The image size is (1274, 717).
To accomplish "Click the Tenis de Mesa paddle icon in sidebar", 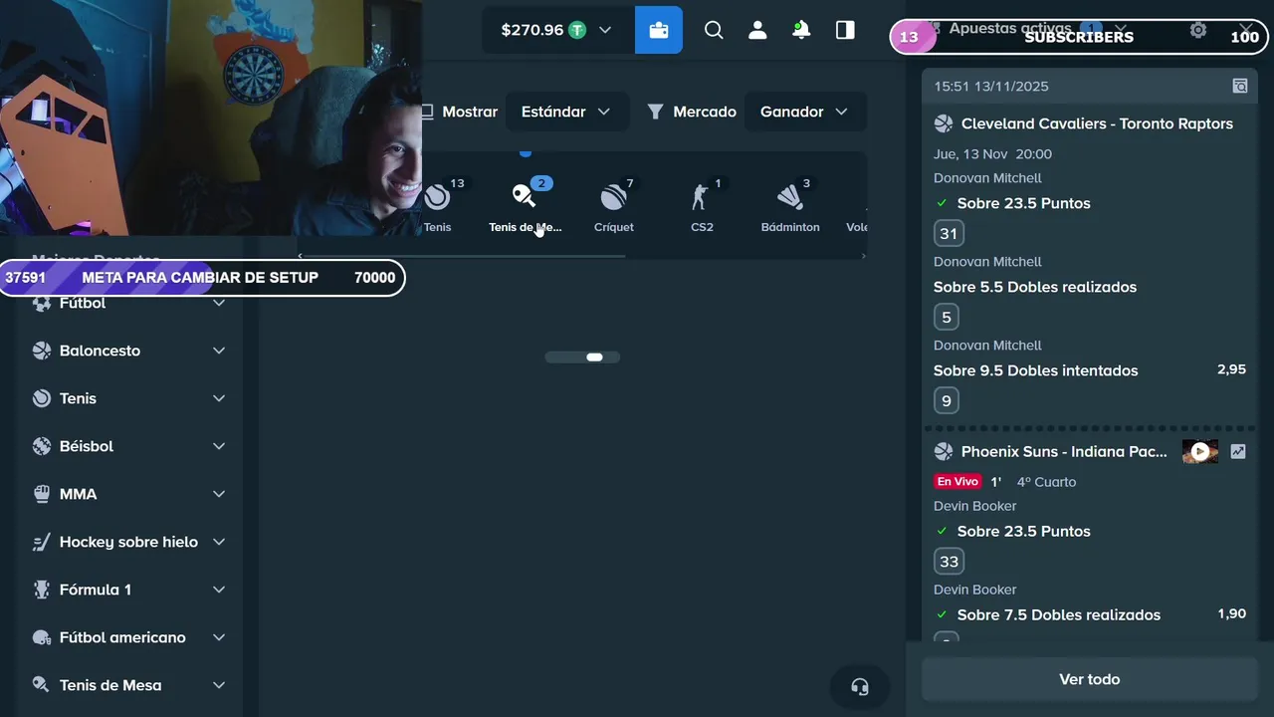I will [41, 685].
